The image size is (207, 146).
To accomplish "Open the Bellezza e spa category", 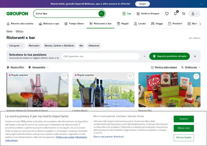I will click(x=49, y=24).
